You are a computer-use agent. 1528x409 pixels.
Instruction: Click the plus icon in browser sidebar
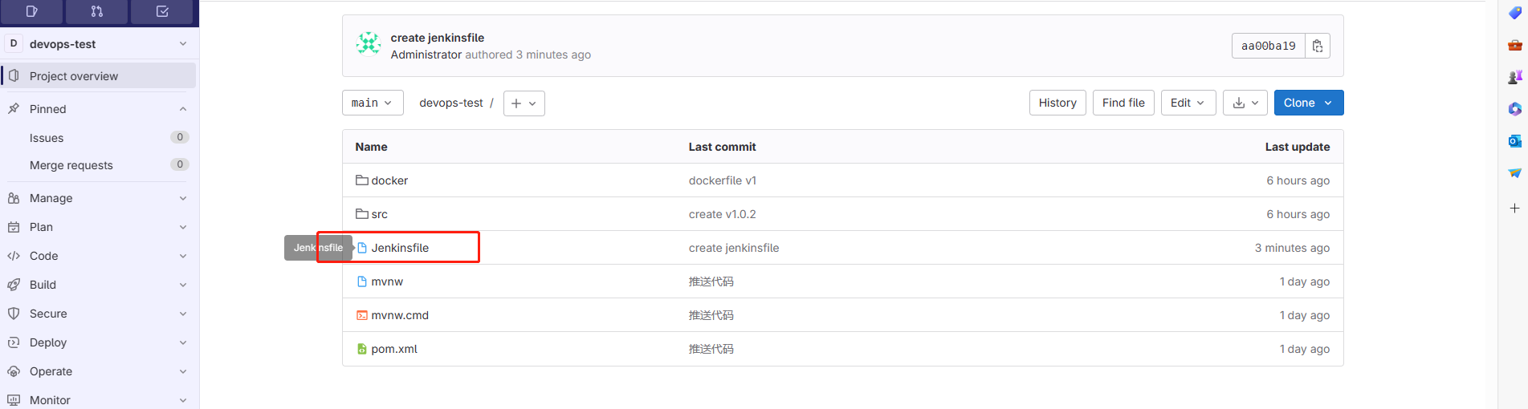(x=1514, y=209)
